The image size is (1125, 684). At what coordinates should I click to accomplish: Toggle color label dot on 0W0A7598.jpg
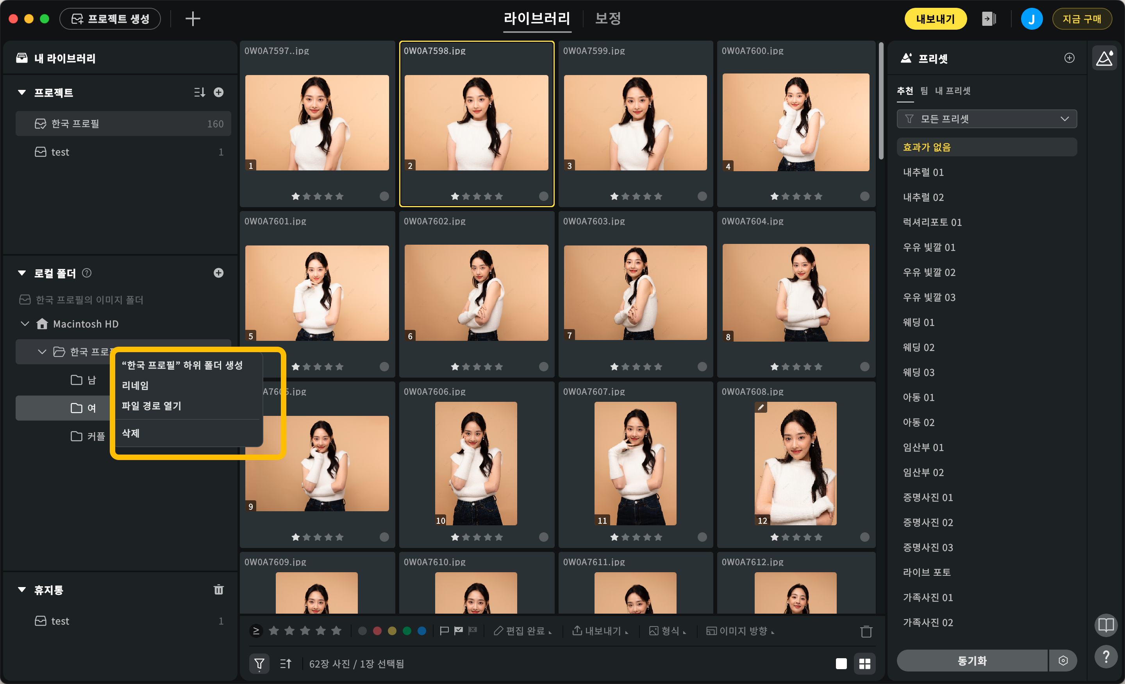(543, 196)
